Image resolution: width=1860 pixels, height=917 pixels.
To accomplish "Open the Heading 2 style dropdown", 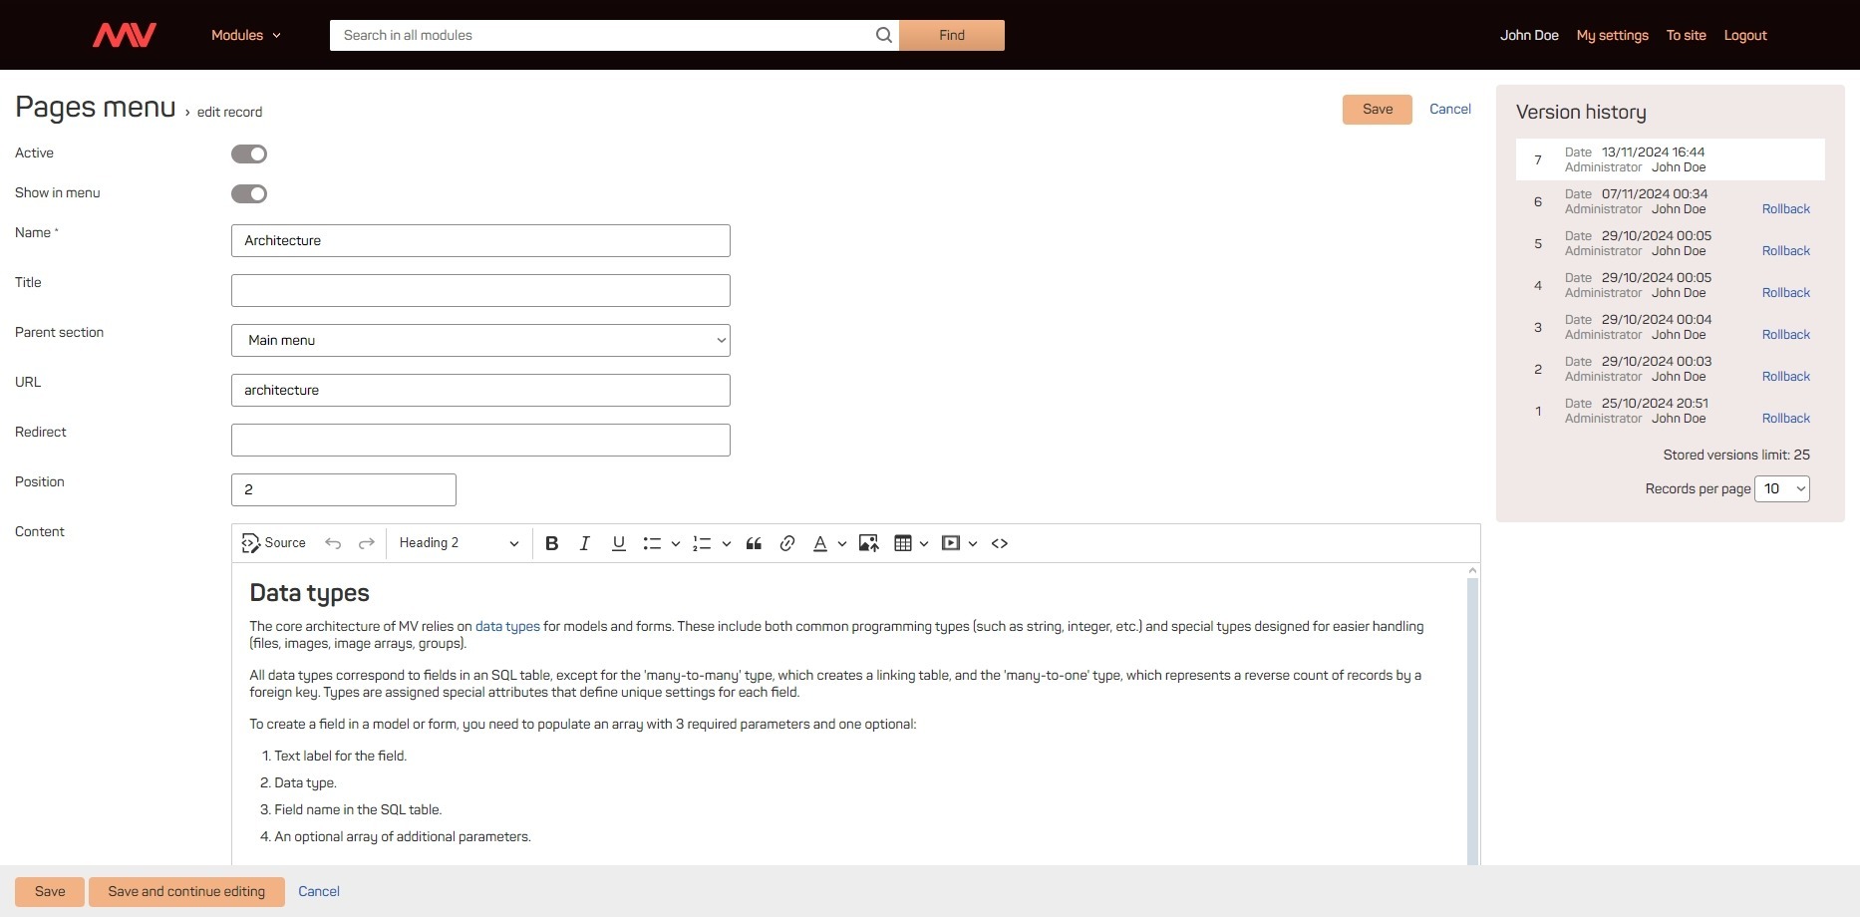I will (x=459, y=543).
